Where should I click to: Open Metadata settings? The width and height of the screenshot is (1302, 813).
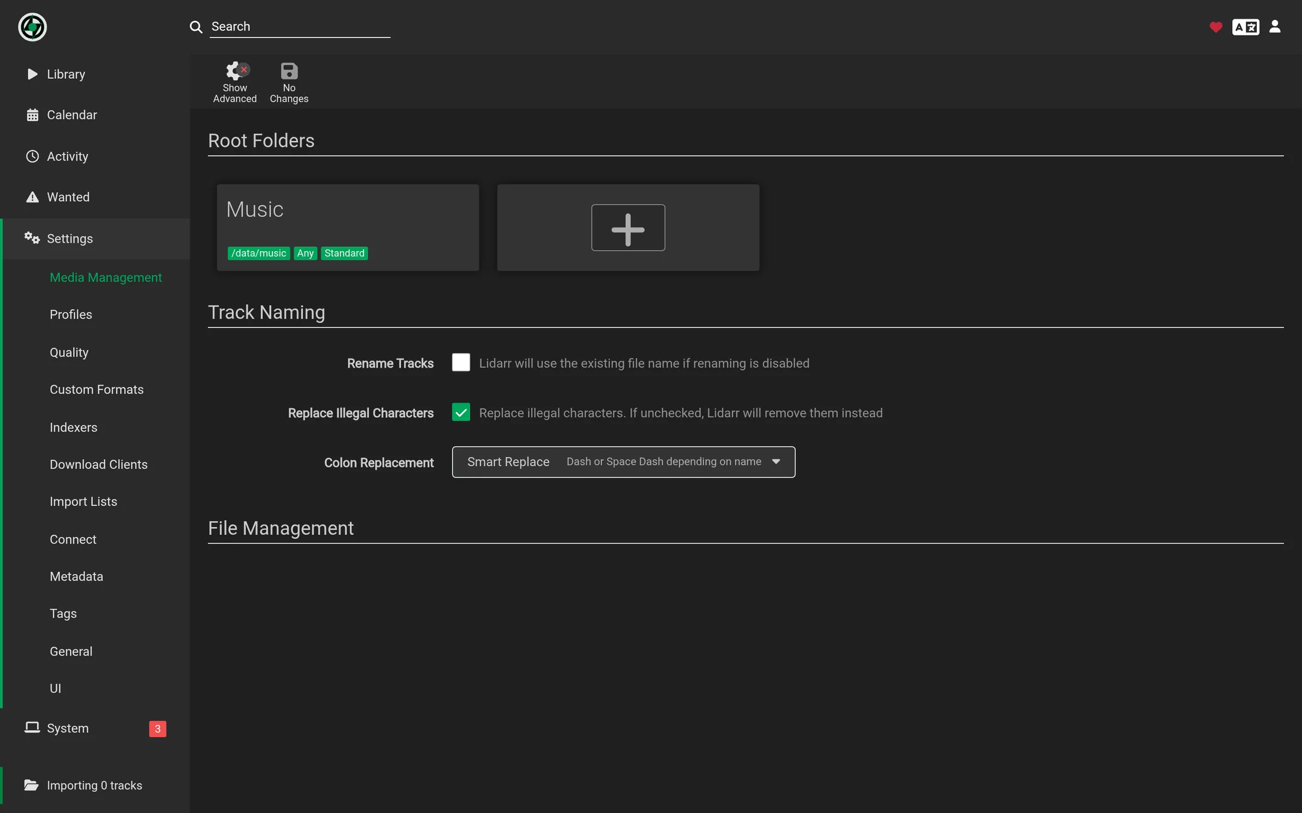pos(77,577)
